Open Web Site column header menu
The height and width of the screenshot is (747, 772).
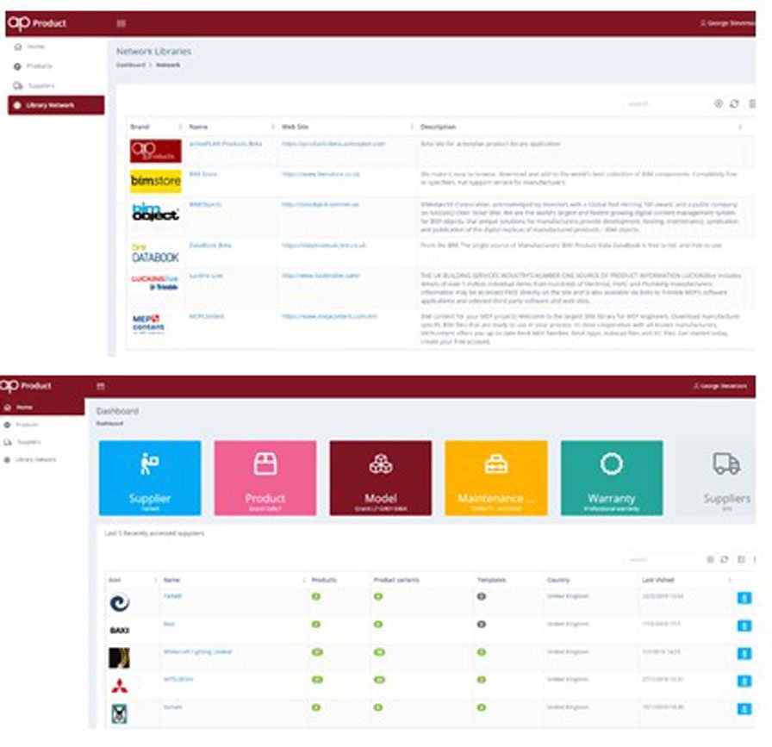[x=412, y=127]
